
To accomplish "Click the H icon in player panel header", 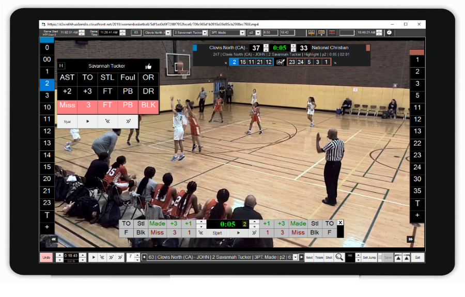I will [61, 66].
